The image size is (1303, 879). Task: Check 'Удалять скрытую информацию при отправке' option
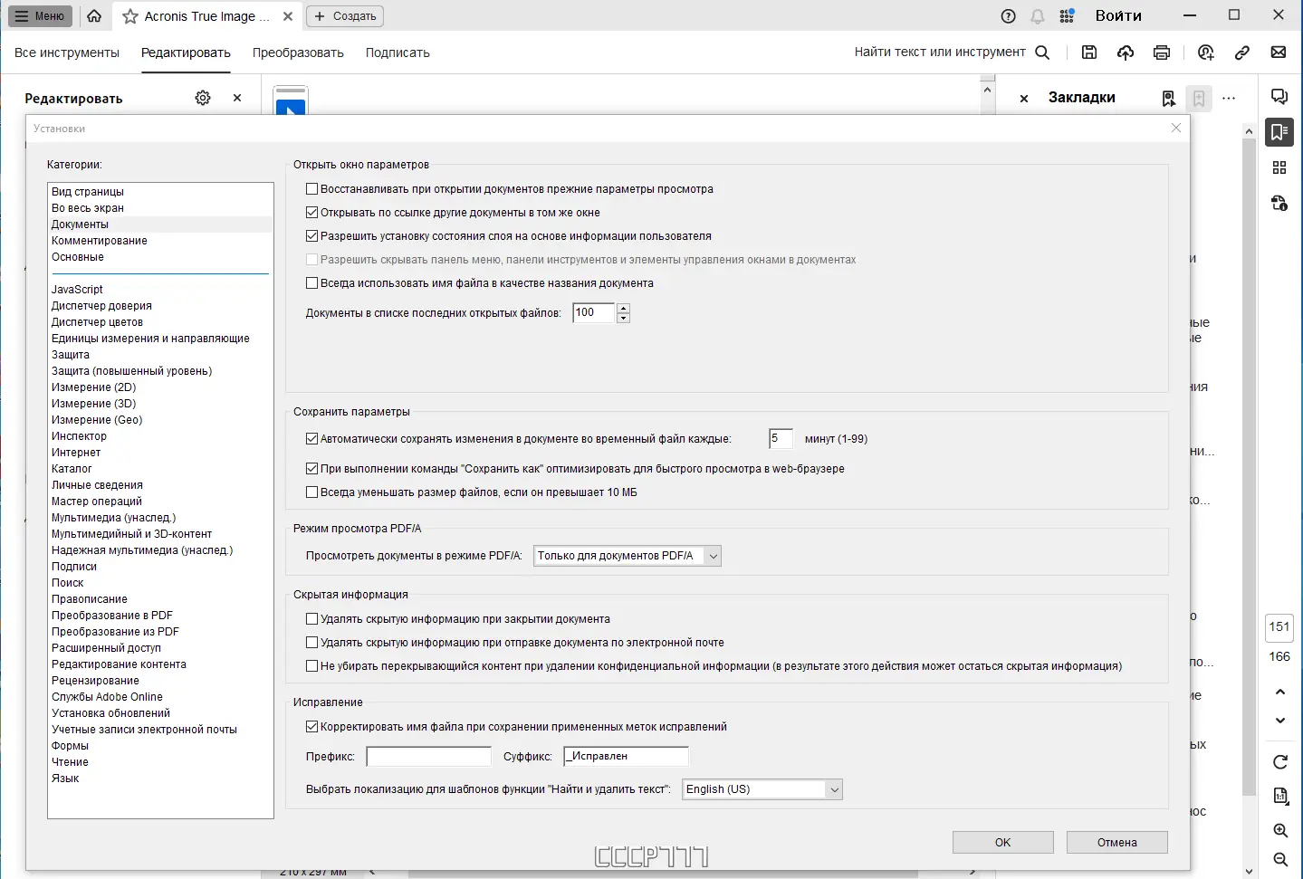coord(312,643)
